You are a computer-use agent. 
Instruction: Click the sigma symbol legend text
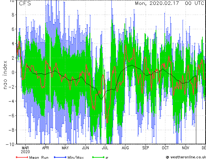tap(107, 158)
